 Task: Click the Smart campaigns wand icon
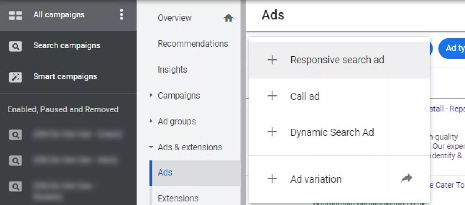[x=15, y=77]
